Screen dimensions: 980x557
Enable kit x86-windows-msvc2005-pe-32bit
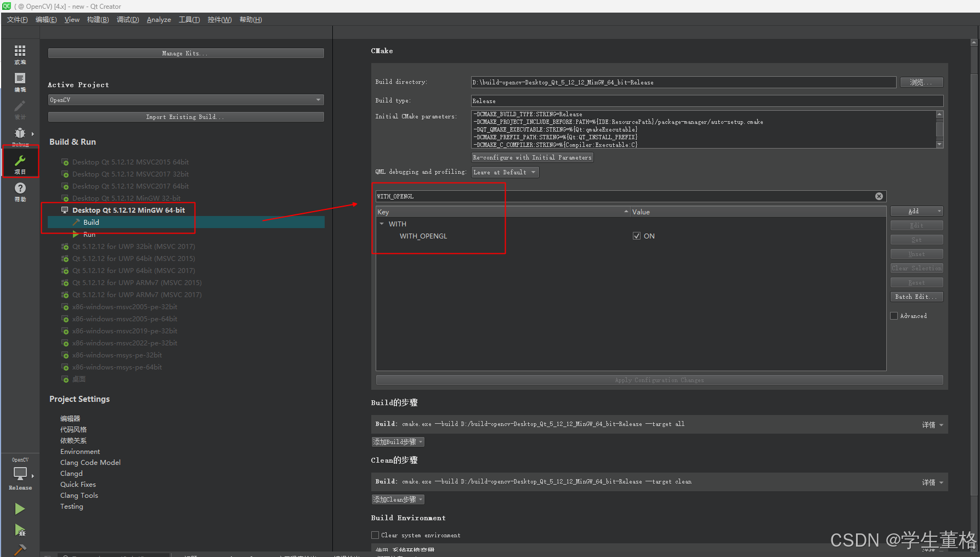[x=124, y=307]
